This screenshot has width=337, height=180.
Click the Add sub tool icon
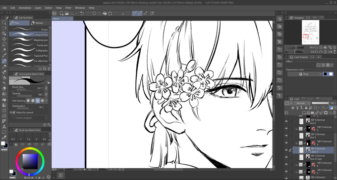pos(40,69)
